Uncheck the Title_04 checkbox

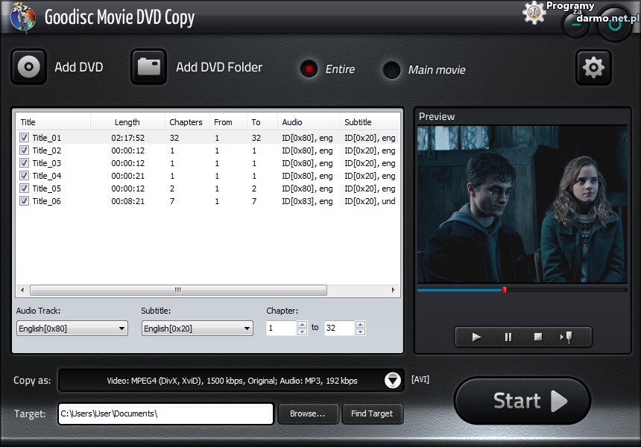(25, 176)
